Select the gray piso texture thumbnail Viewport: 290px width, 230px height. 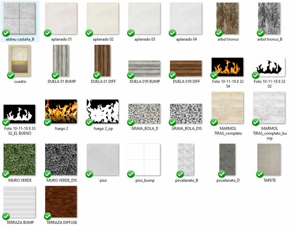point(103,159)
